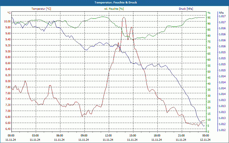Click the 30 humidity axis label
This screenshot has width=229, height=143.
pos(209,96)
